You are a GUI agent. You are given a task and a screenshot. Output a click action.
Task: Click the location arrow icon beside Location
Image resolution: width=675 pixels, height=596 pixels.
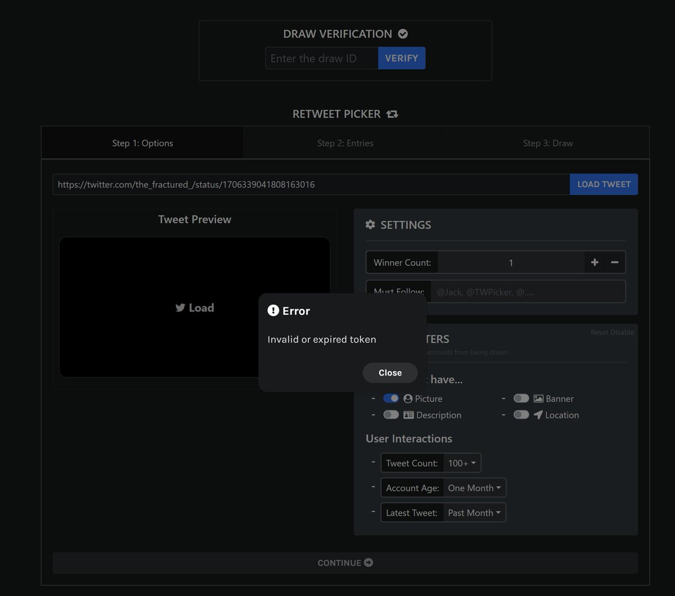point(538,415)
